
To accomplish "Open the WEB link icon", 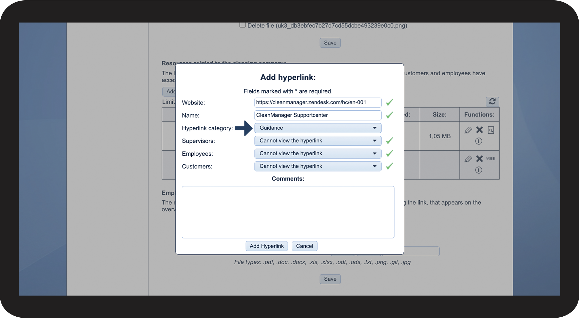I will pyautogui.click(x=491, y=159).
